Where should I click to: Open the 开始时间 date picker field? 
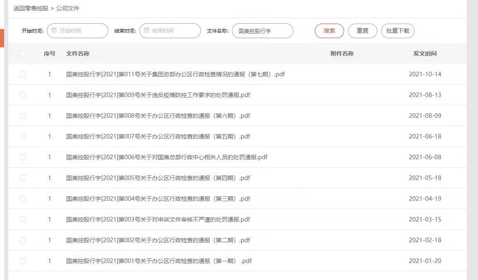pyautogui.click(x=81, y=31)
